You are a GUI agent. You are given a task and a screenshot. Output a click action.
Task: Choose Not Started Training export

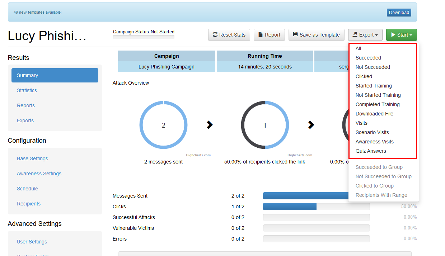click(378, 95)
